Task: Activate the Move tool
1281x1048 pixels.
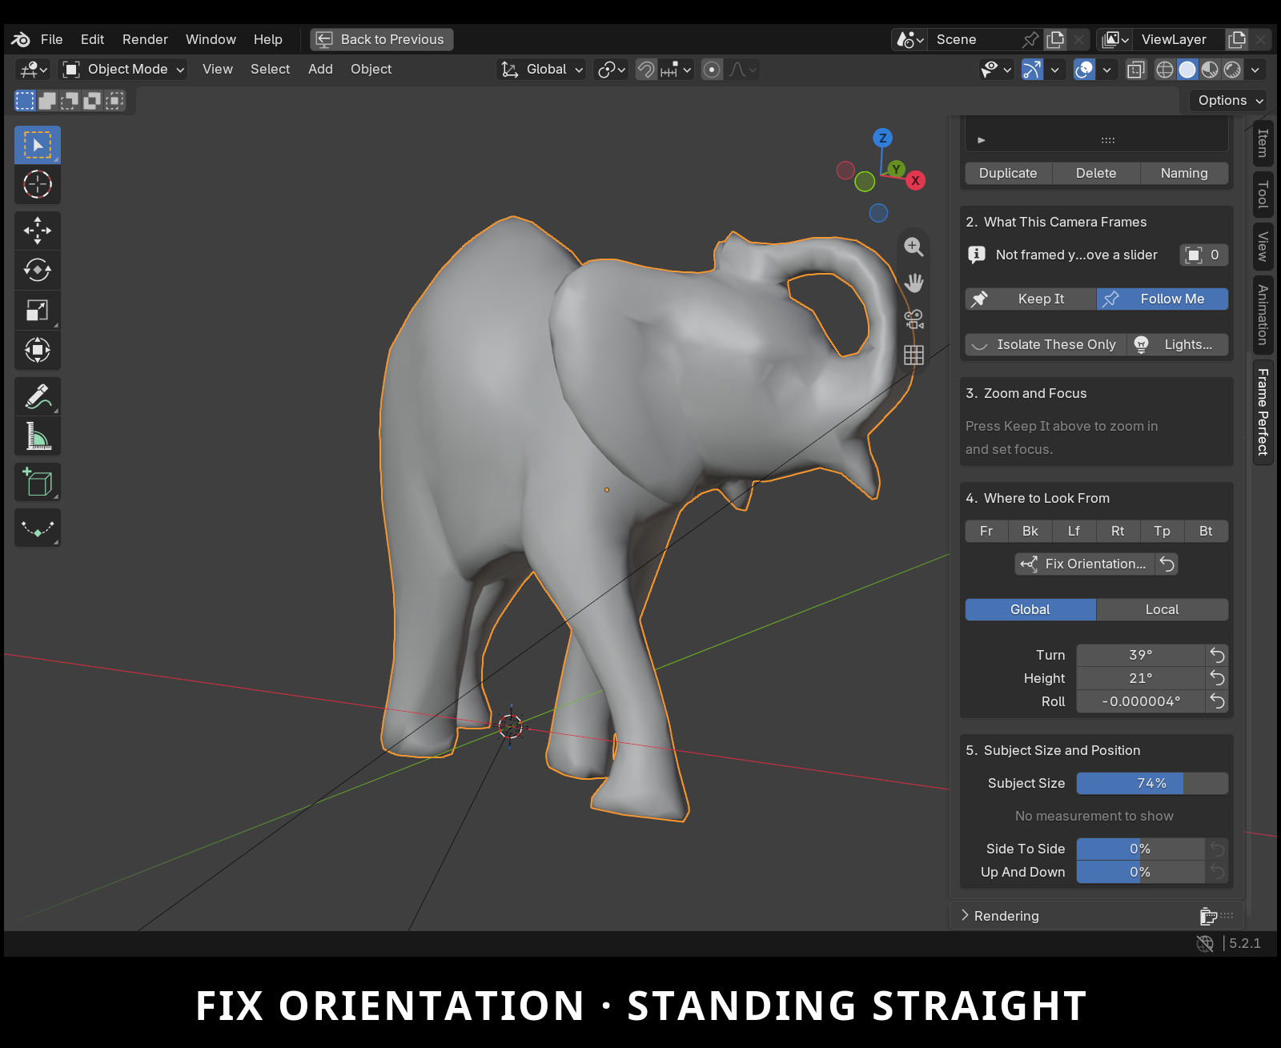Action: pos(38,231)
